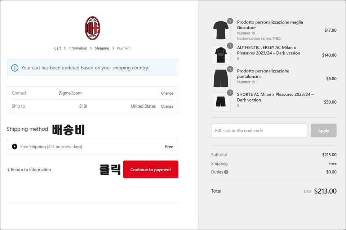Click the AC Milan crest logo
Viewport: 346px width, 230px height.
[x=93, y=28]
